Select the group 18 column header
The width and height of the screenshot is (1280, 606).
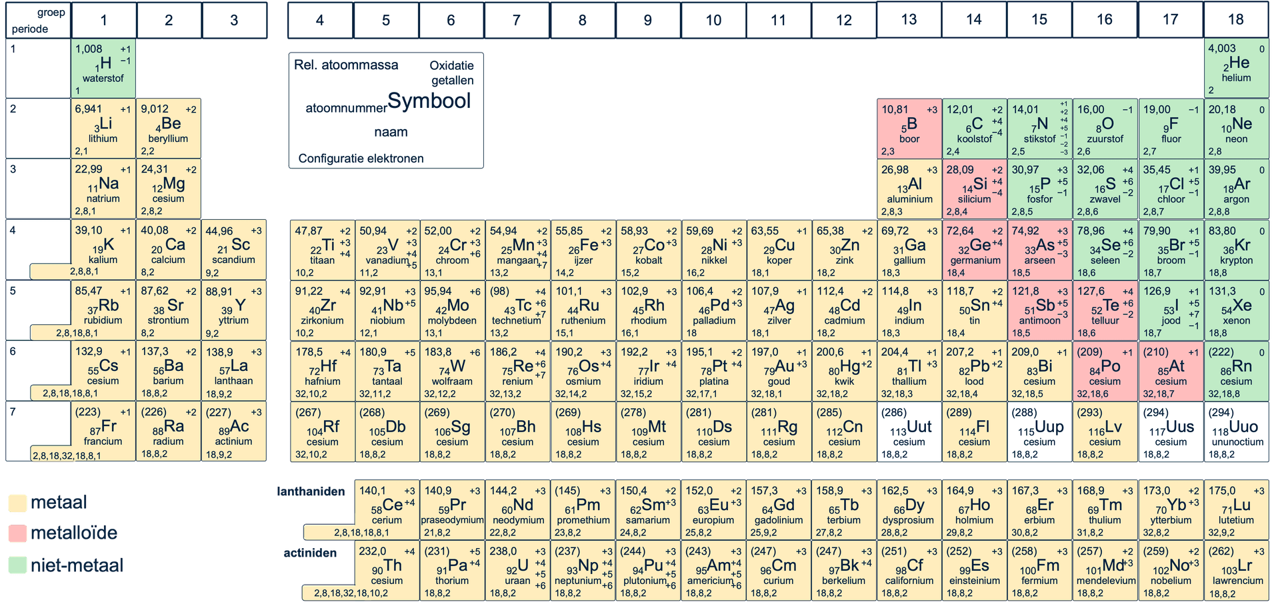(1236, 19)
